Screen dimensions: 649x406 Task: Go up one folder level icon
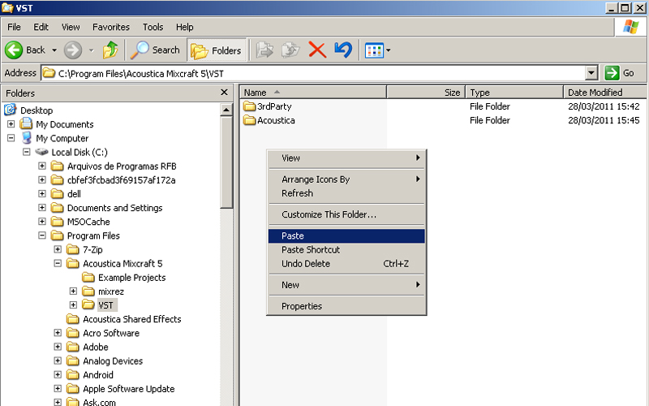pyautogui.click(x=110, y=50)
